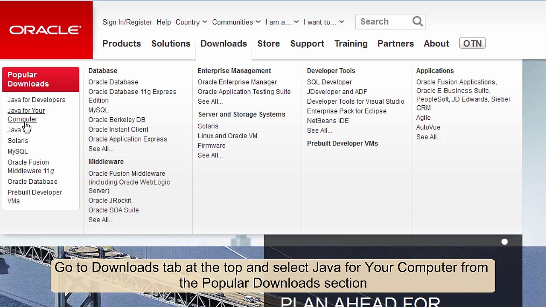
Task: Open Developer Tools for Visual Studio
Action: (x=355, y=101)
